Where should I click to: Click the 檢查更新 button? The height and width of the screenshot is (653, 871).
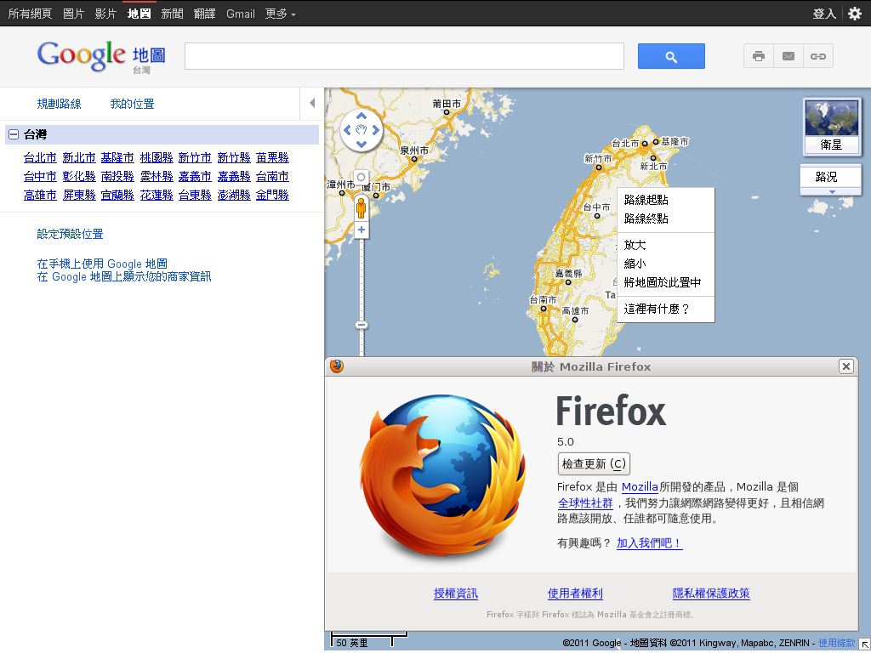(594, 463)
